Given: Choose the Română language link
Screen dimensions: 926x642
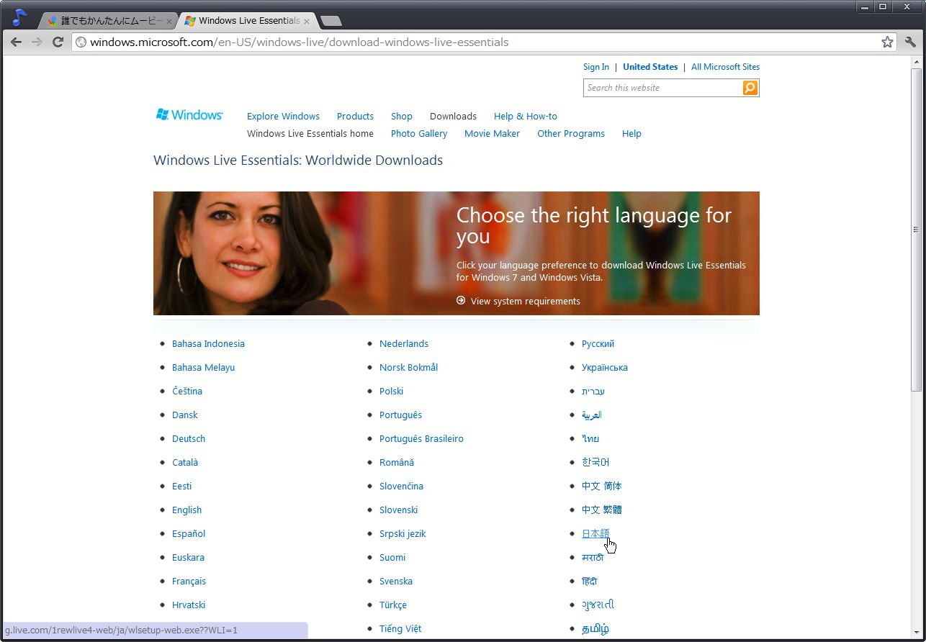Looking at the screenshot, I should tap(397, 462).
